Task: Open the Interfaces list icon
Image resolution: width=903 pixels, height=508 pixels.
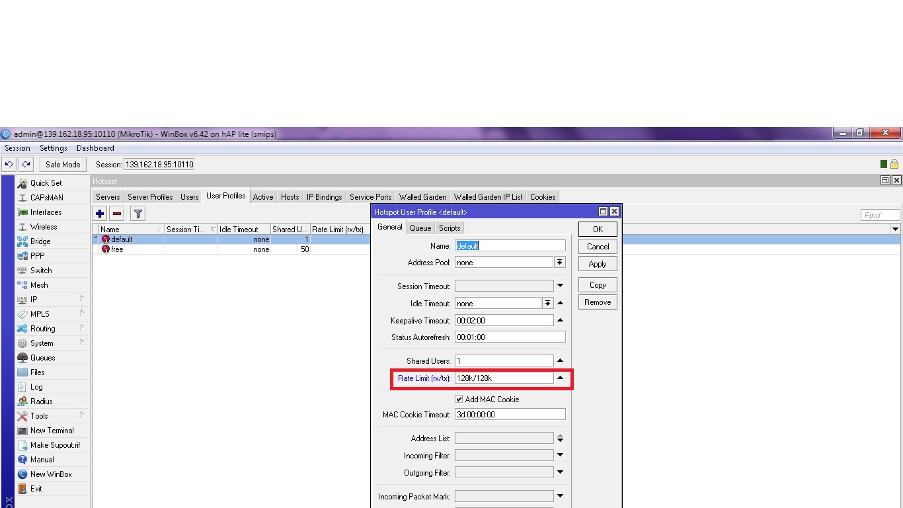Action: coord(22,212)
